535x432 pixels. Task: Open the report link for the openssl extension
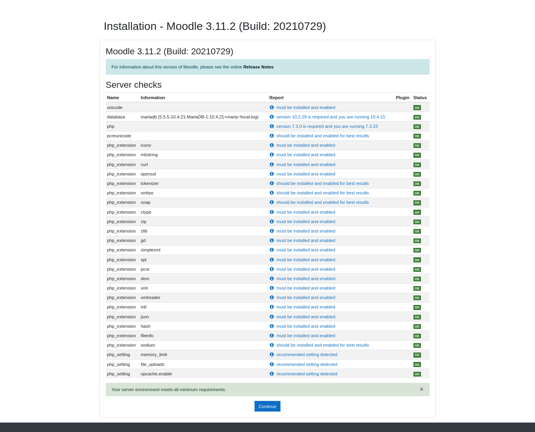[x=306, y=174]
